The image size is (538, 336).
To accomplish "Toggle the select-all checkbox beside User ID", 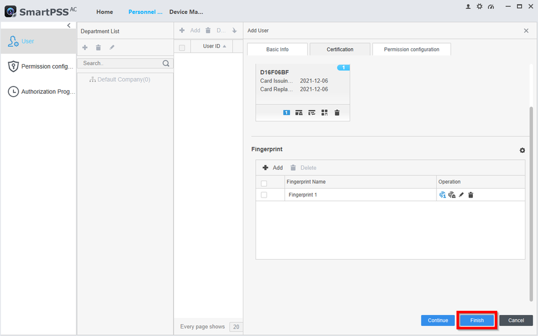I will click(182, 47).
